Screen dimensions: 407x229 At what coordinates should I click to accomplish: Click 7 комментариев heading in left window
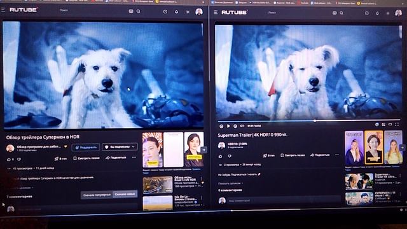(20, 197)
